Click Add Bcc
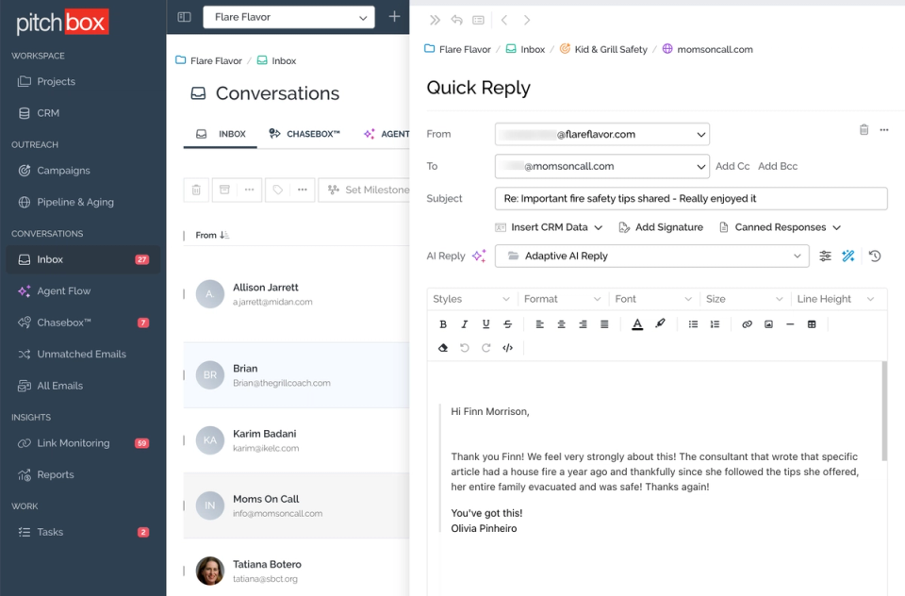Viewport: 905px width, 596px height. [x=778, y=166]
